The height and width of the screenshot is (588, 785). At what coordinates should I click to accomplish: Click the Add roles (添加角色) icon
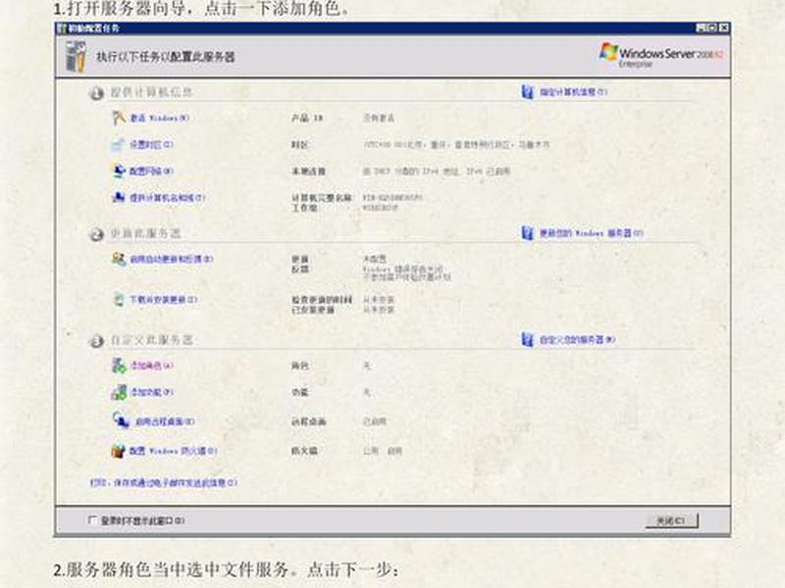point(119,366)
